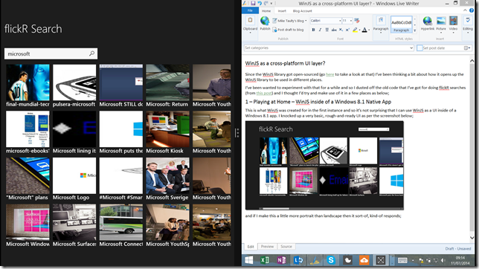Click the Clear formatting icon
Viewport: 479px width, 269px height.
[x=357, y=21]
